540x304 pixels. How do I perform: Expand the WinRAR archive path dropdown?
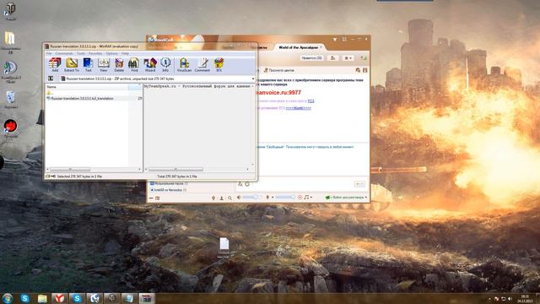pos(253,79)
